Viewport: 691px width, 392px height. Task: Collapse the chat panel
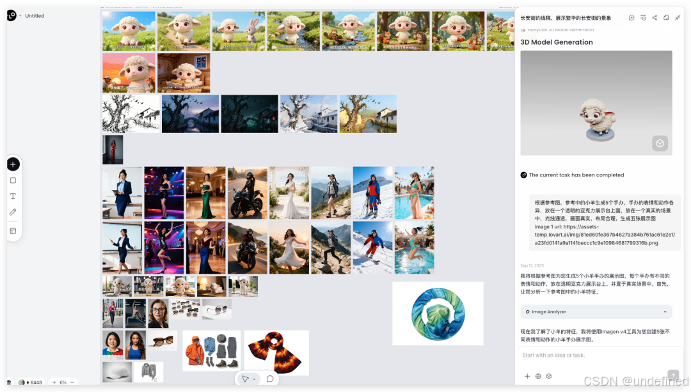click(x=678, y=18)
